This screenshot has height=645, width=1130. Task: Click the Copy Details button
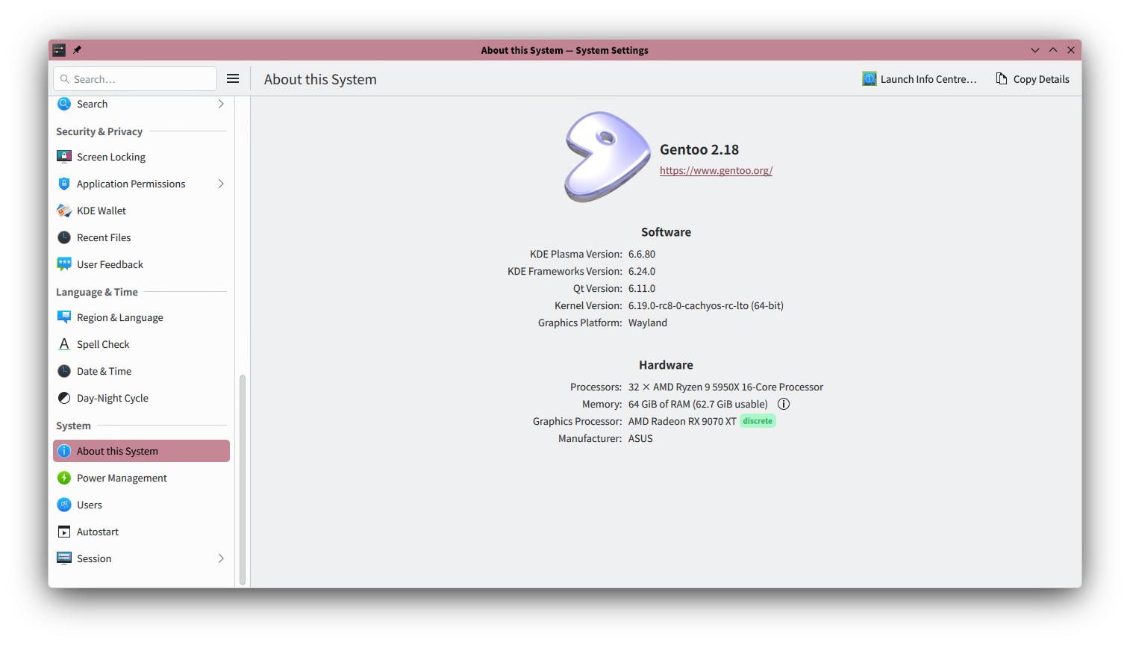[1032, 78]
